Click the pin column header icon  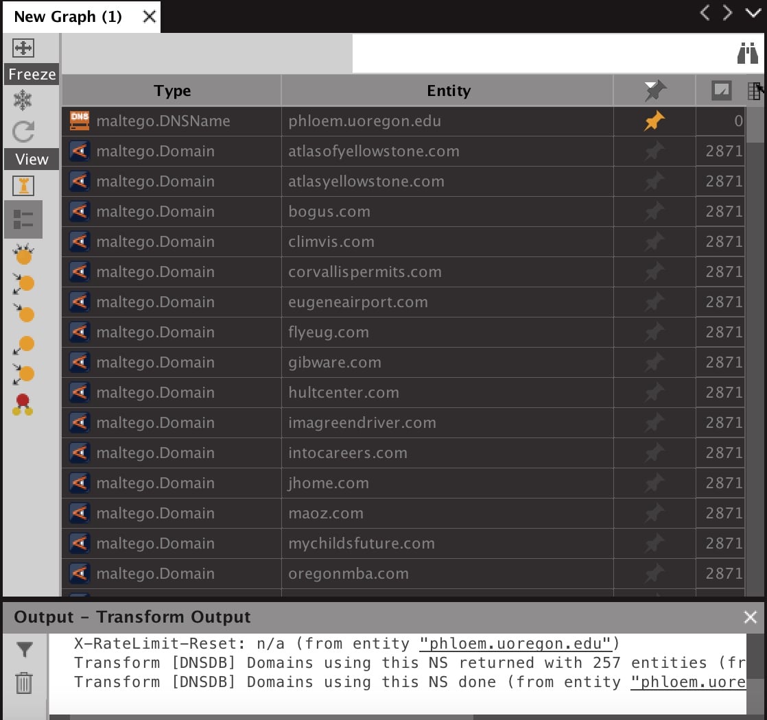[x=654, y=91]
